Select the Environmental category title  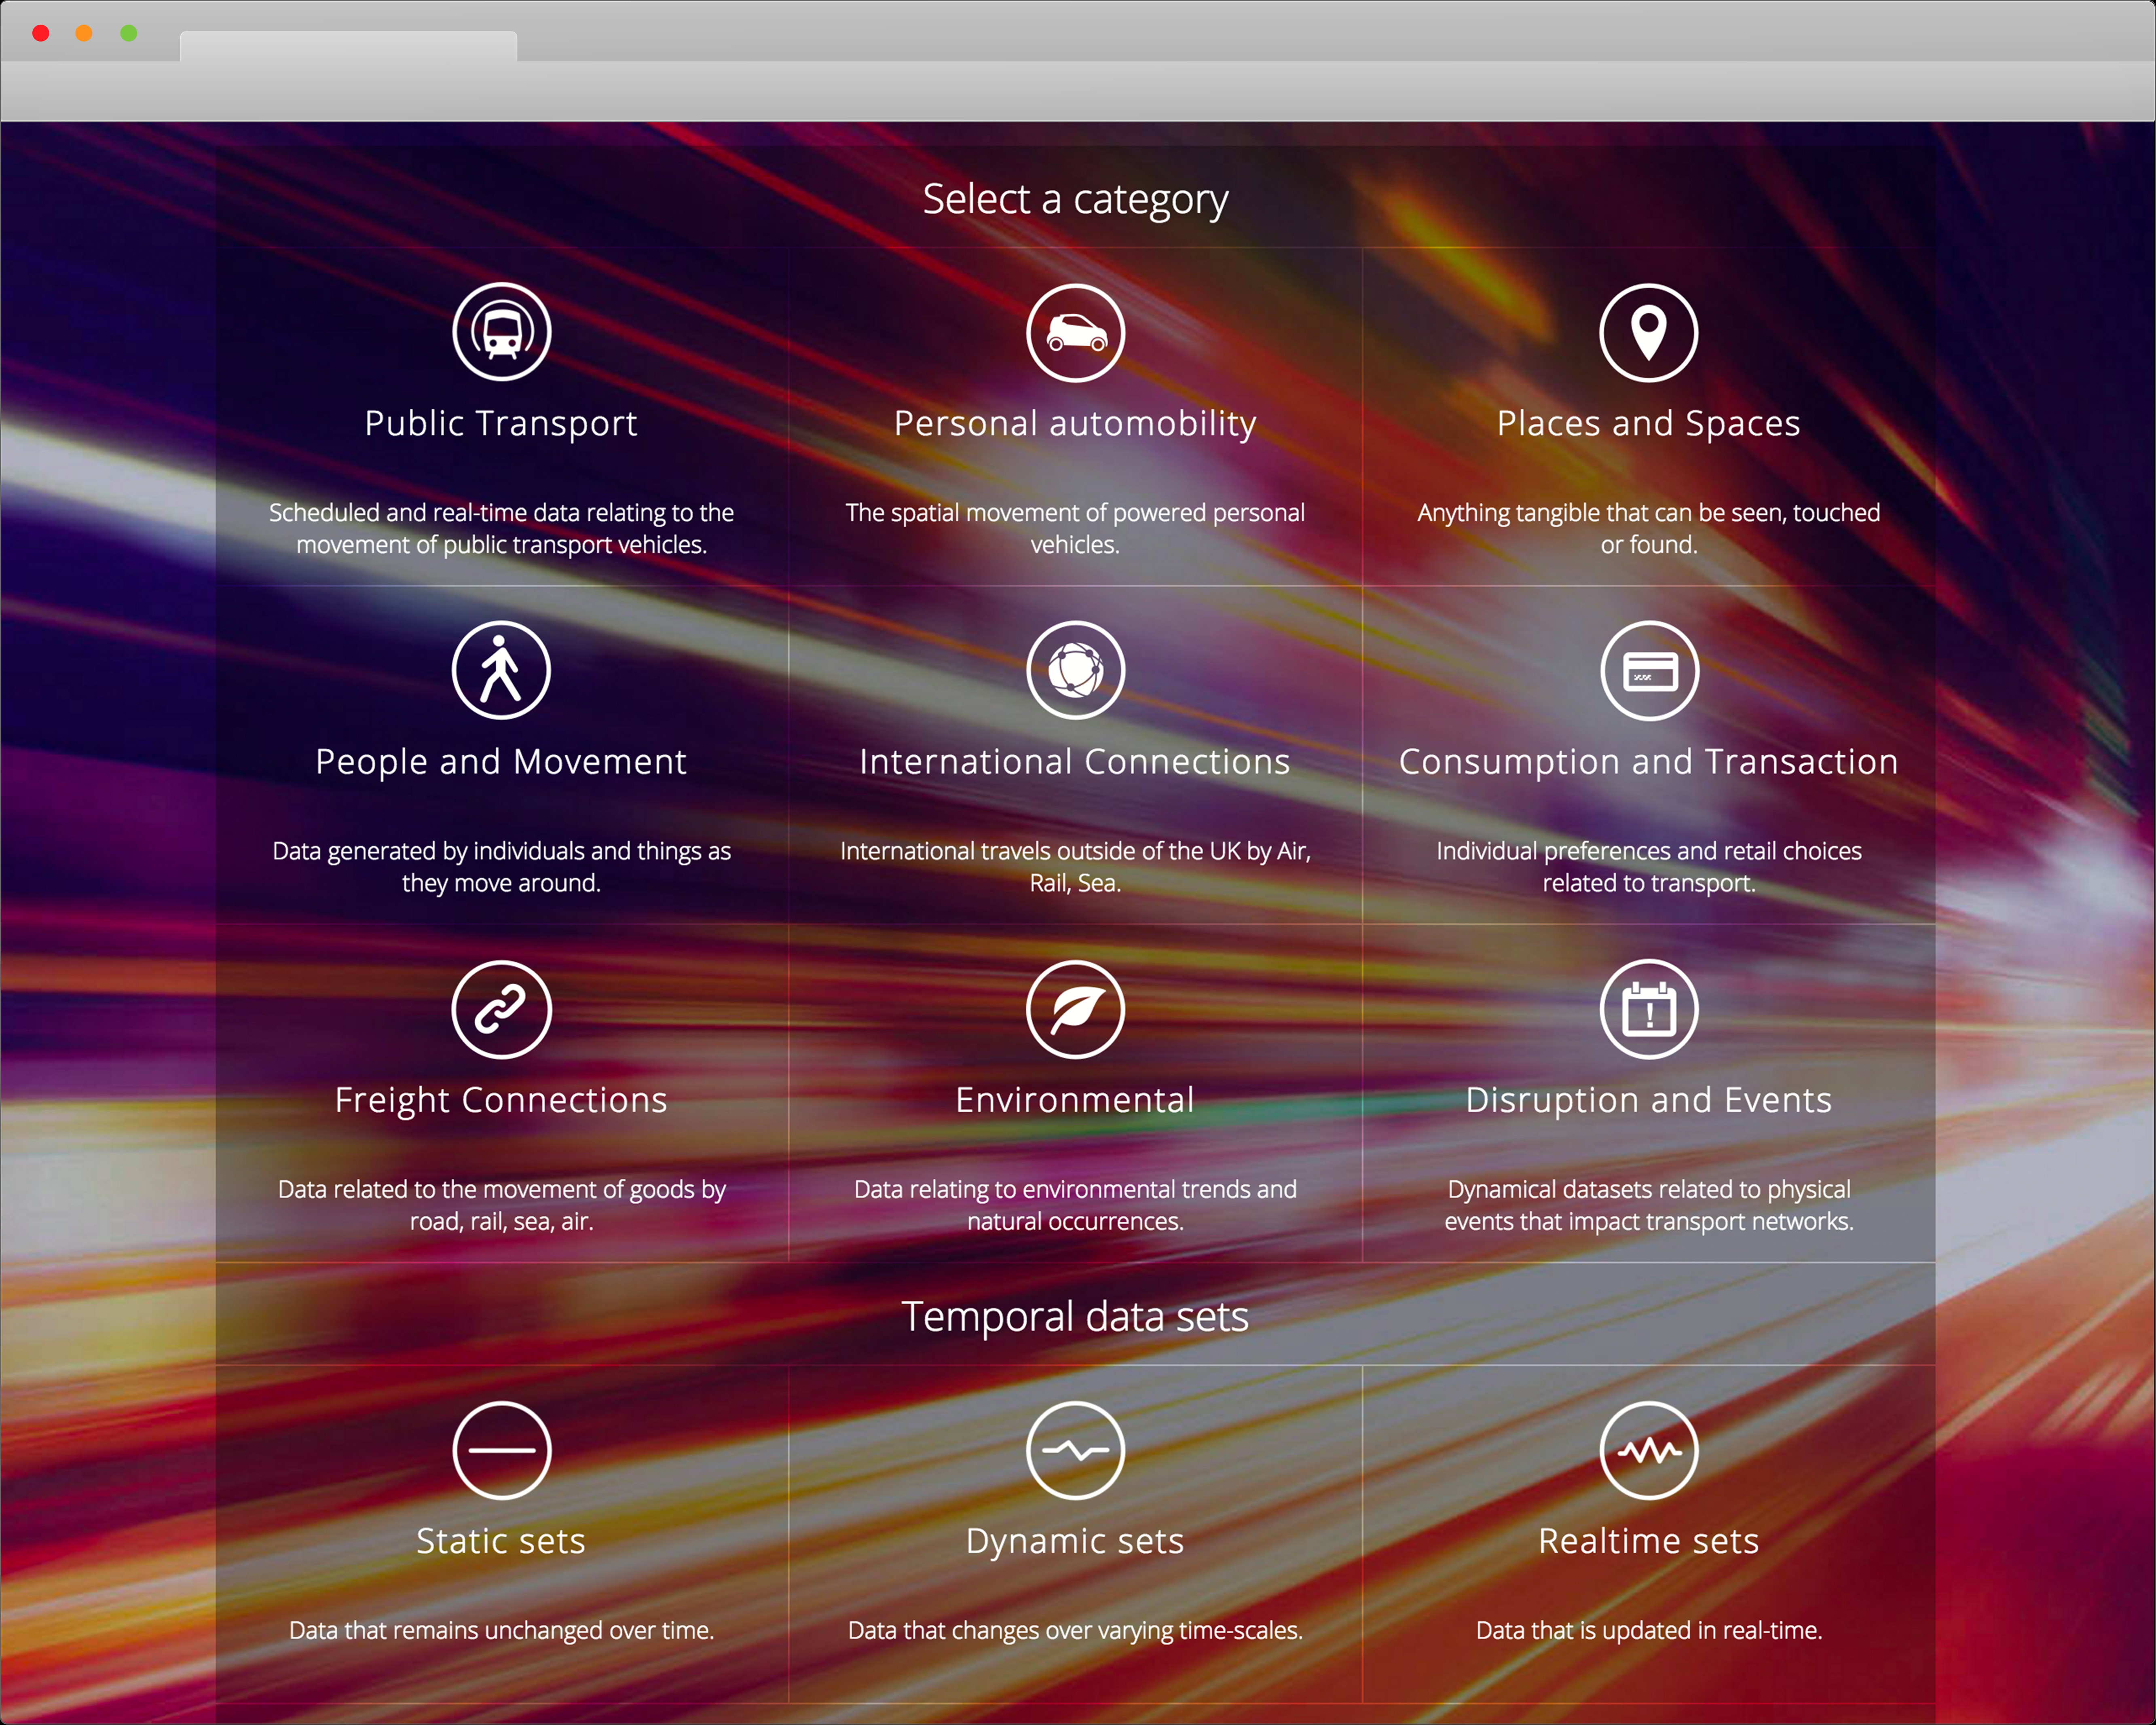click(x=1075, y=1100)
